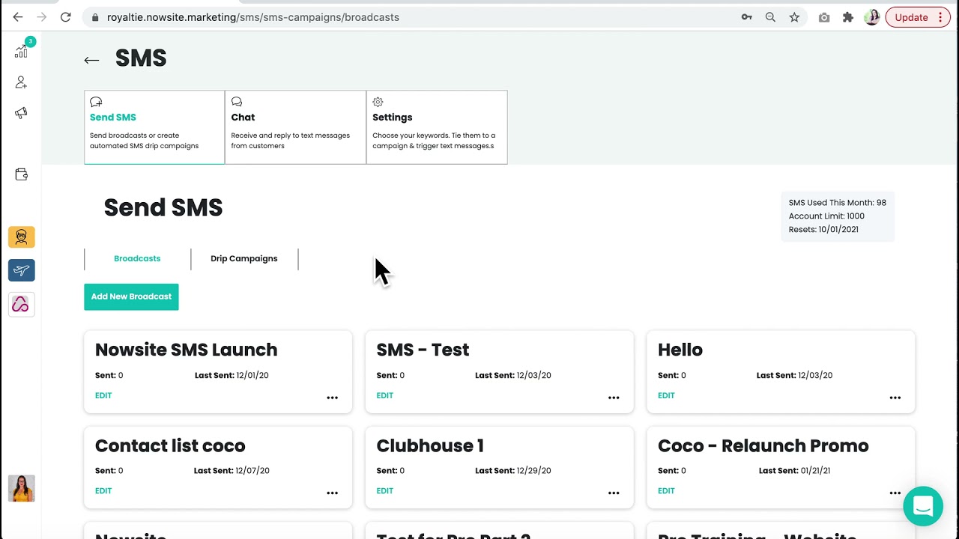
Task: Click the browser back button
Action: pyautogui.click(x=18, y=17)
